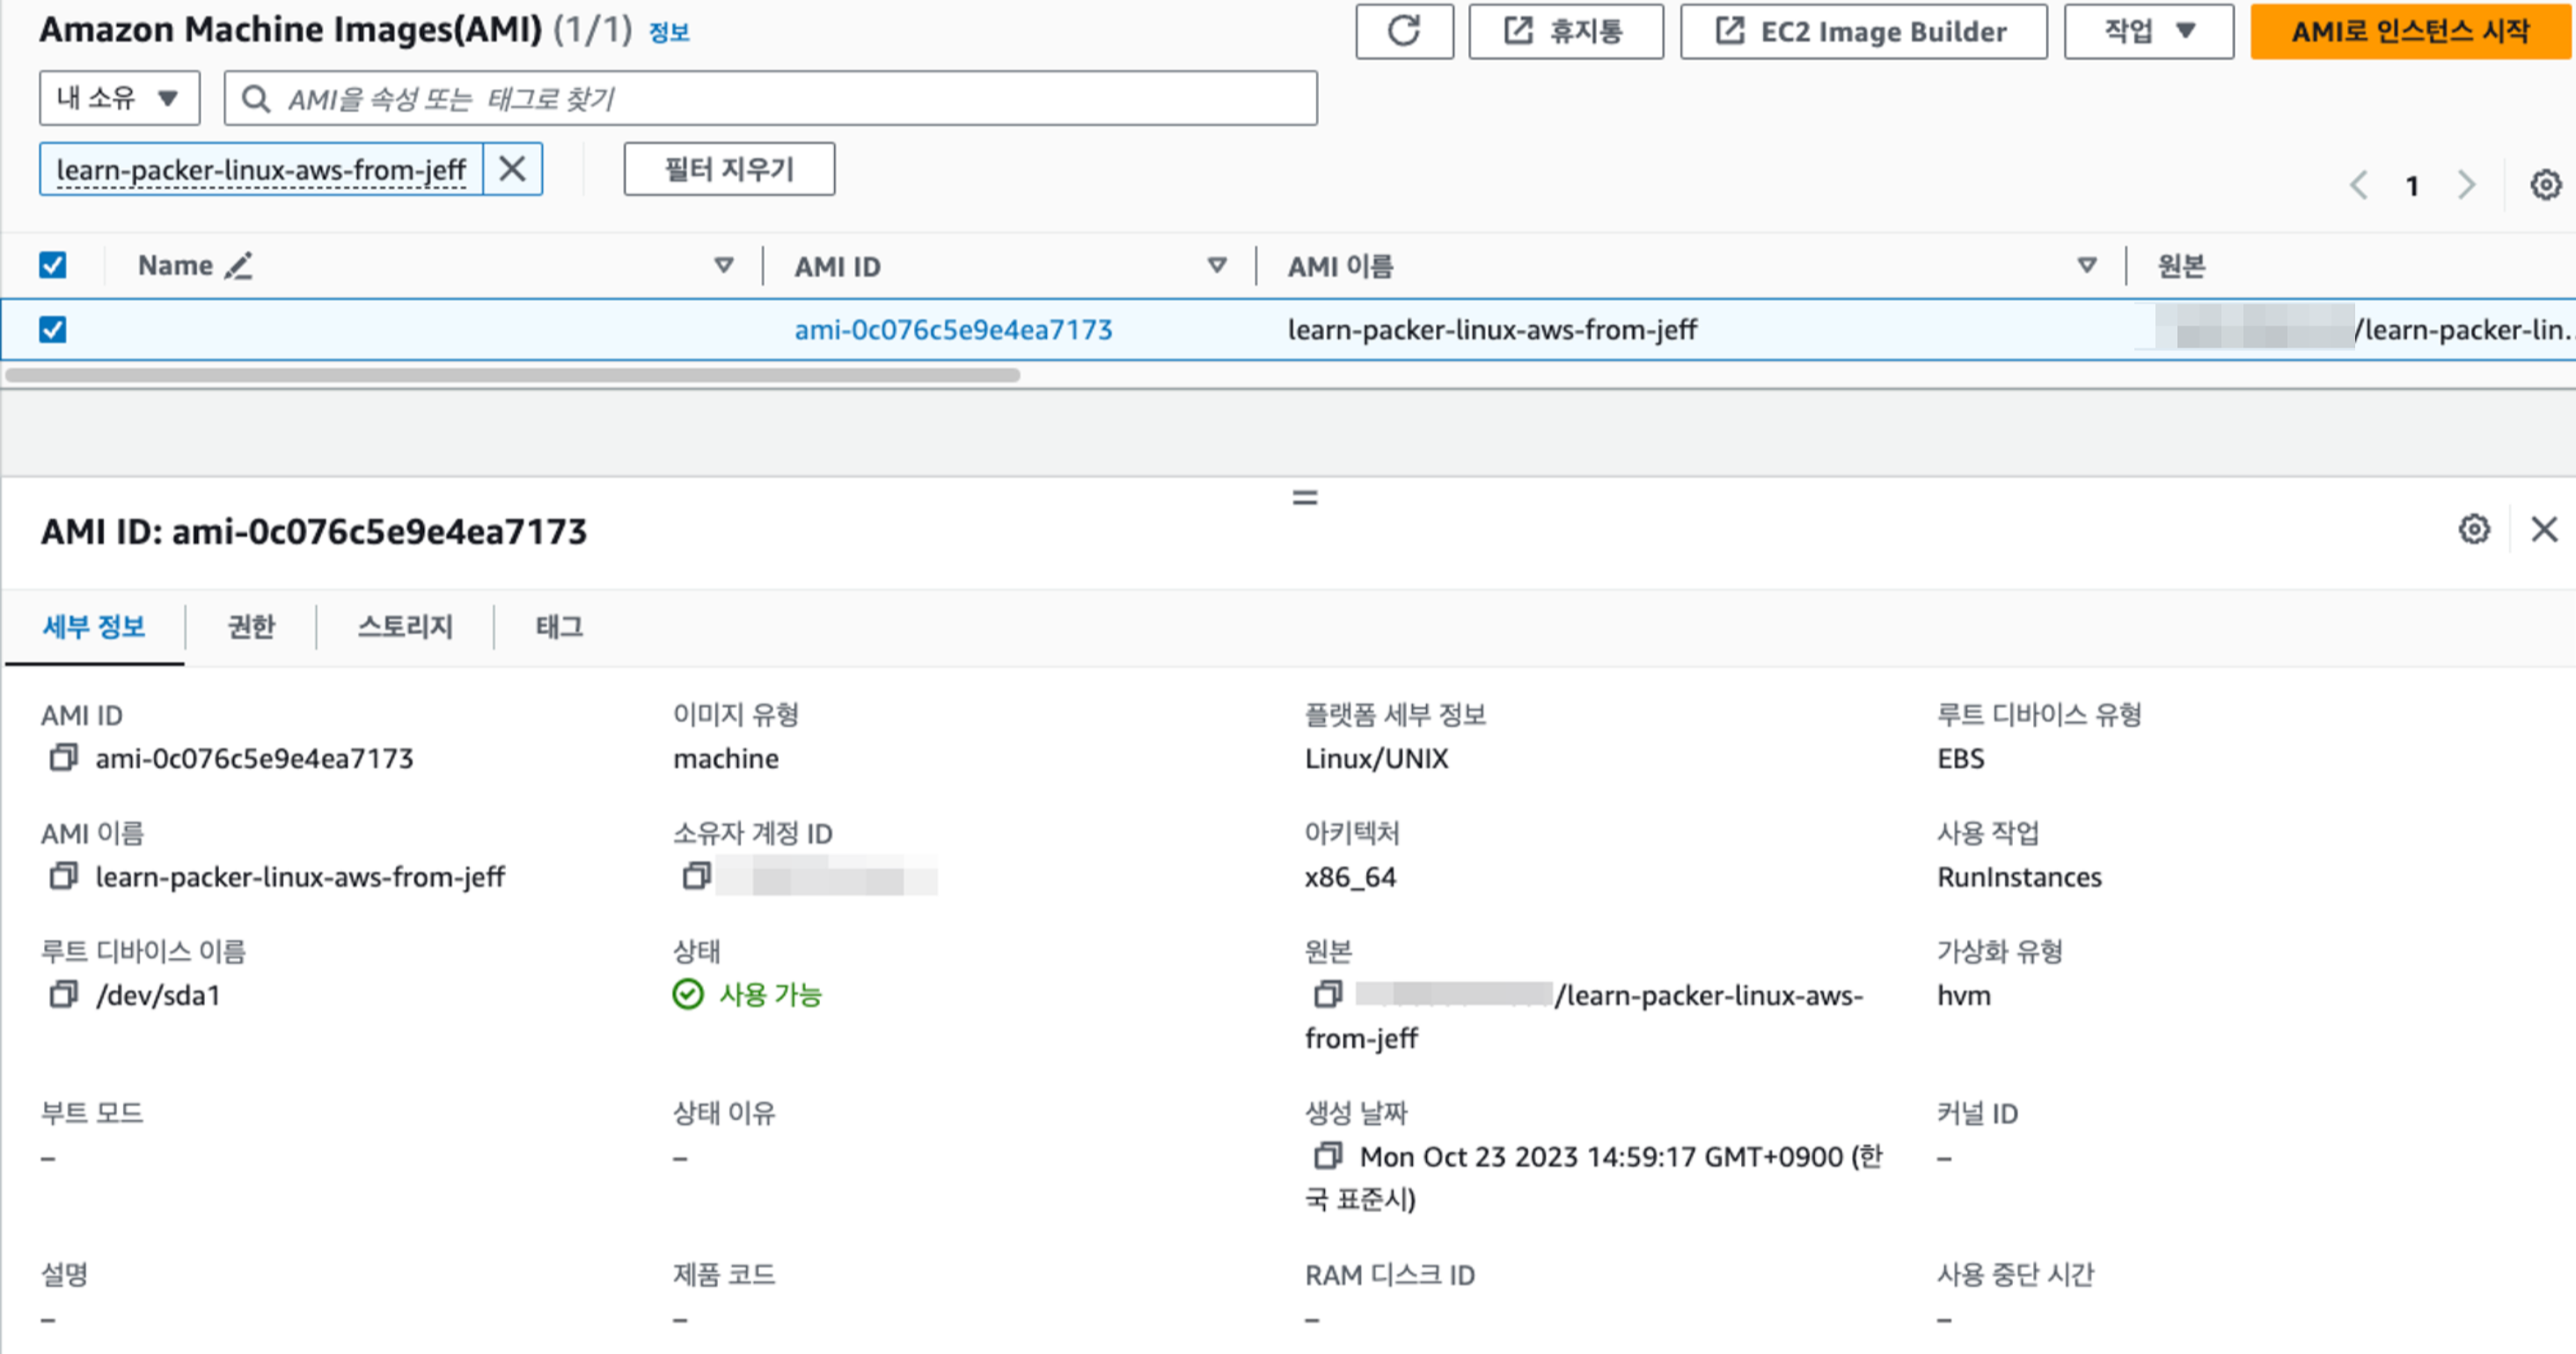Sort by the AMI 이름 column arrow

point(2087,266)
